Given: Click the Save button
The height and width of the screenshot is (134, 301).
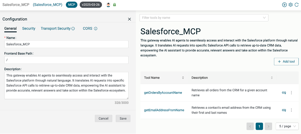Looking at the screenshot, I should pos(123,118).
